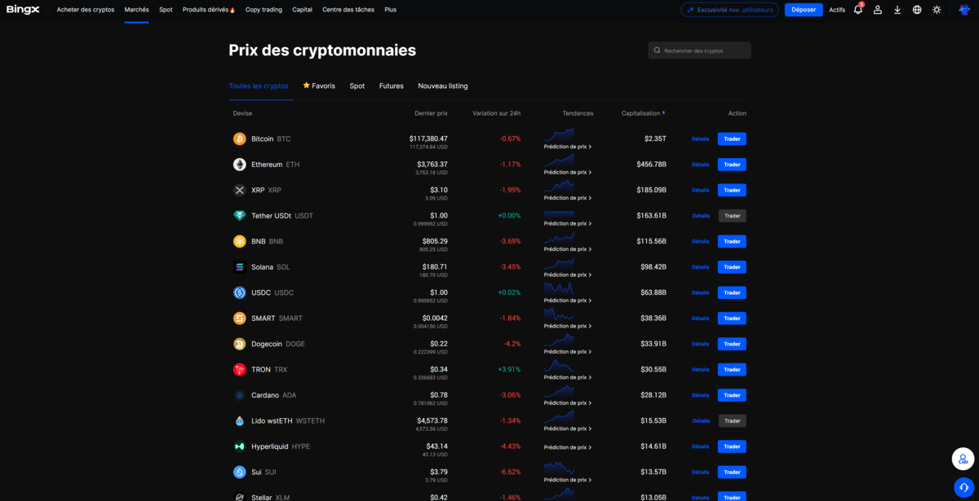Sort by Capitalisation column arrow
This screenshot has width=979, height=501.
coord(663,113)
